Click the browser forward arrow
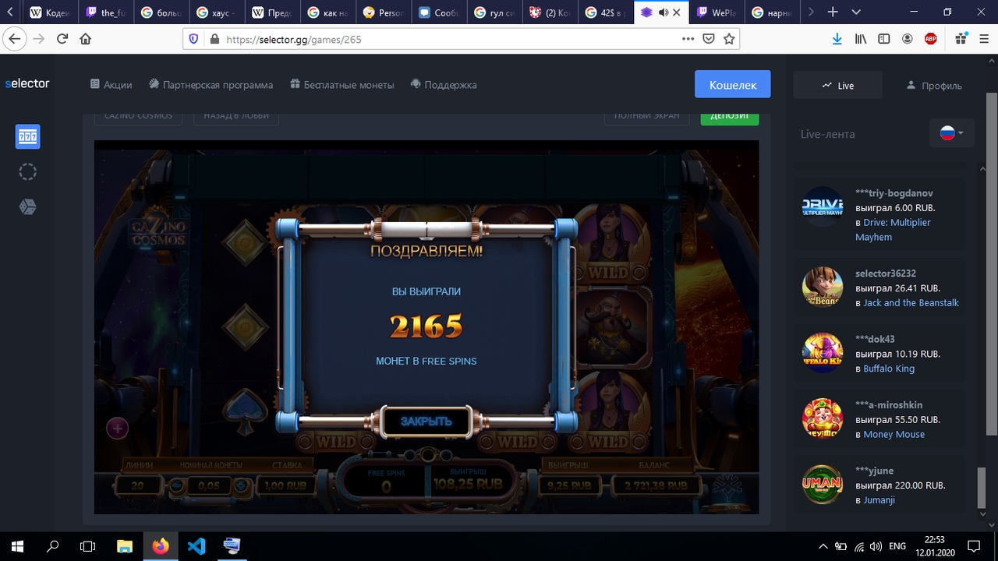 point(39,39)
